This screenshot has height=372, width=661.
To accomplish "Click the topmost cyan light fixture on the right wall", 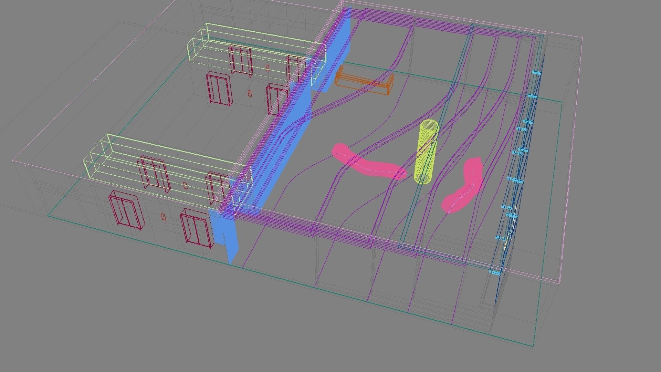I will tap(536, 73).
